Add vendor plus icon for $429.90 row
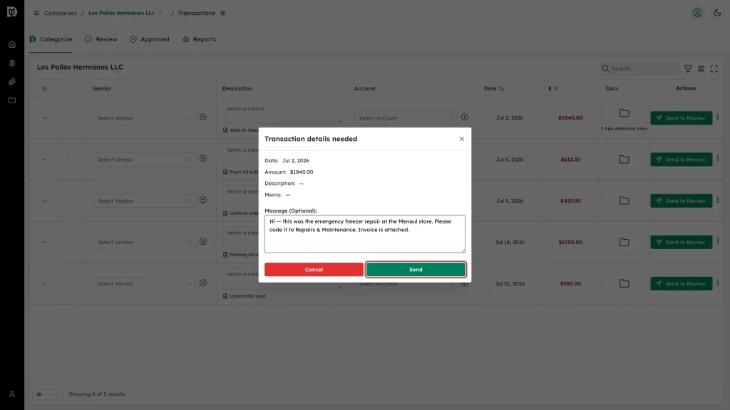The width and height of the screenshot is (730, 410). 203,200
